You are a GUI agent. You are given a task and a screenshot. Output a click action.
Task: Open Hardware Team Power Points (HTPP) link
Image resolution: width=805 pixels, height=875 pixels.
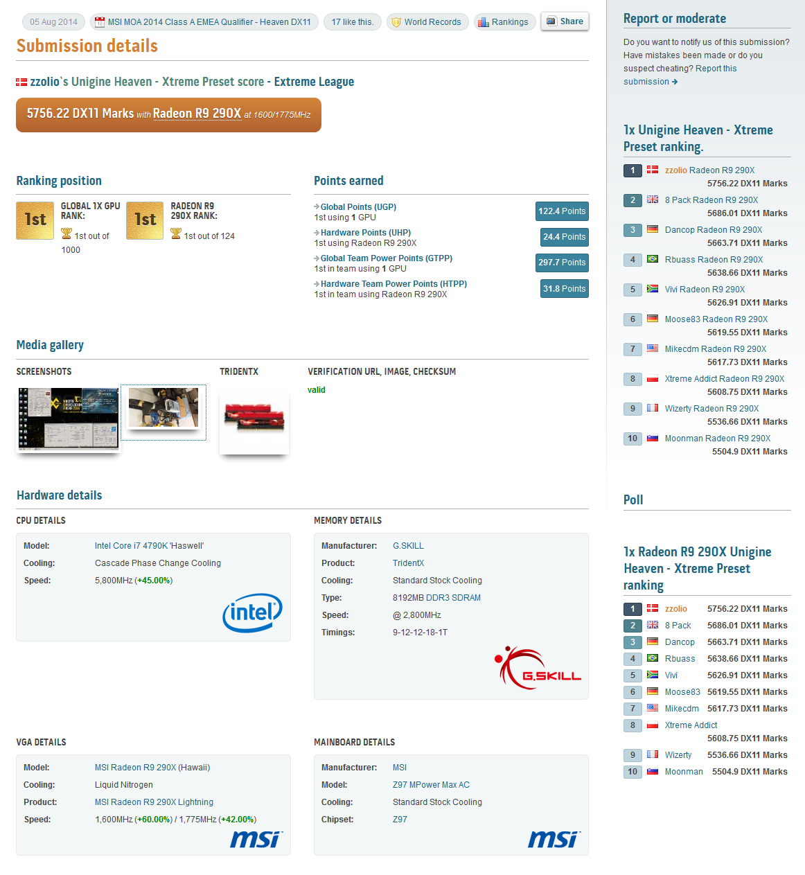coord(393,284)
